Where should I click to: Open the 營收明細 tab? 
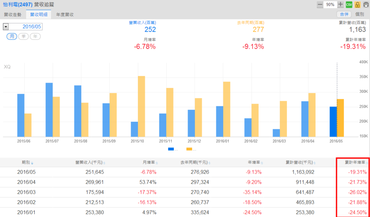pos(39,14)
